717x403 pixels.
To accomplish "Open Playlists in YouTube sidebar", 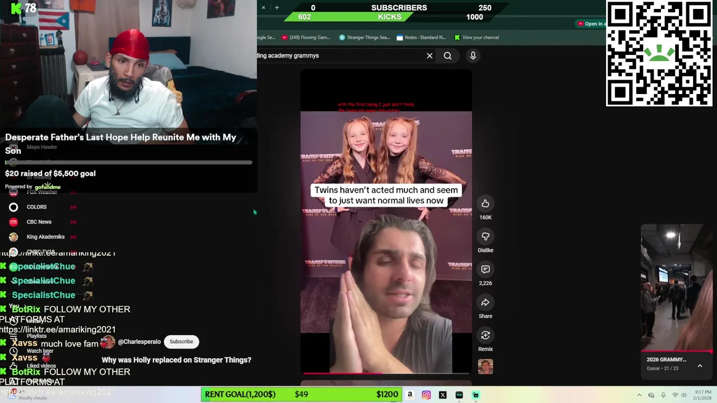I will point(36,336).
